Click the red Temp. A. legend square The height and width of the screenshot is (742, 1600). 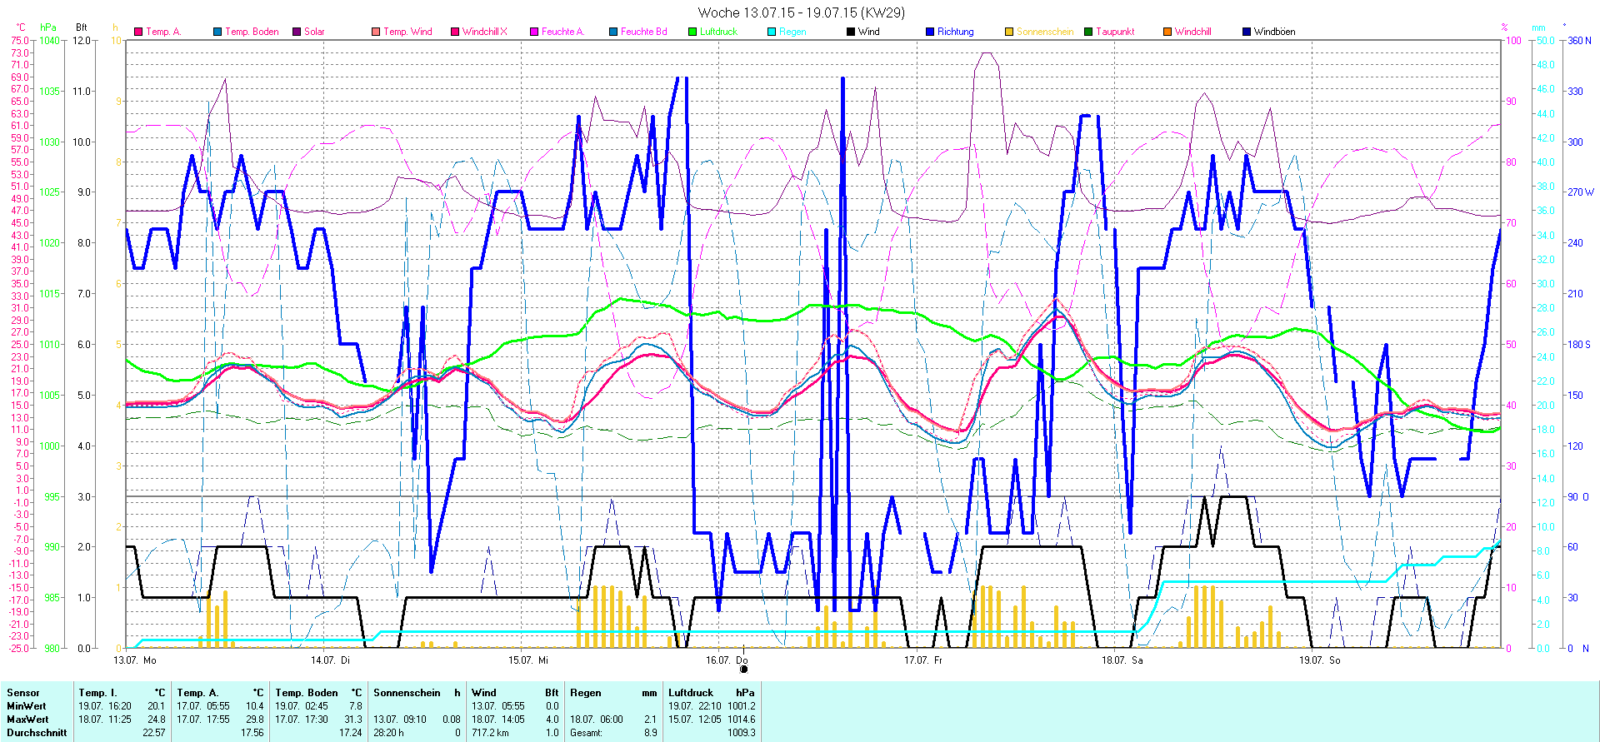(138, 32)
